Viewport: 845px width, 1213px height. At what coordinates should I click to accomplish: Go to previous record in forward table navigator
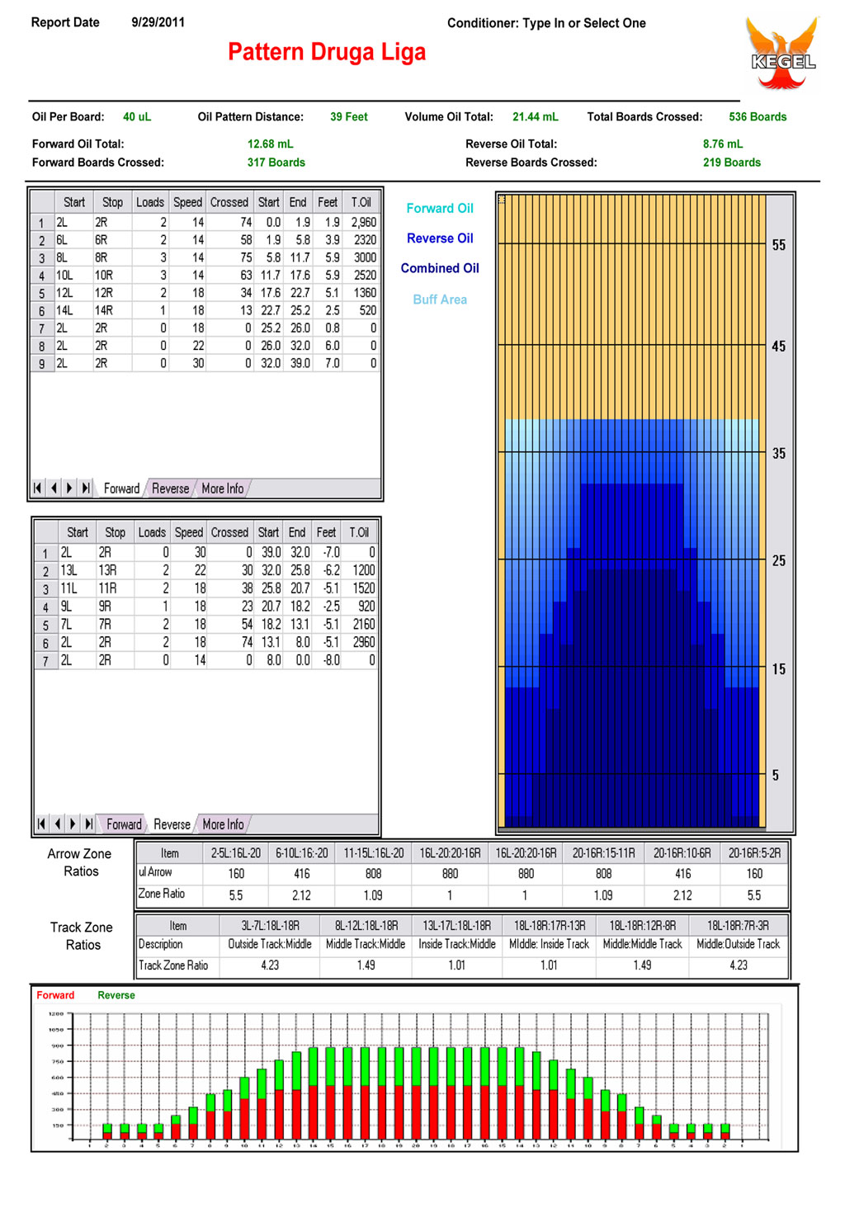tap(54, 488)
